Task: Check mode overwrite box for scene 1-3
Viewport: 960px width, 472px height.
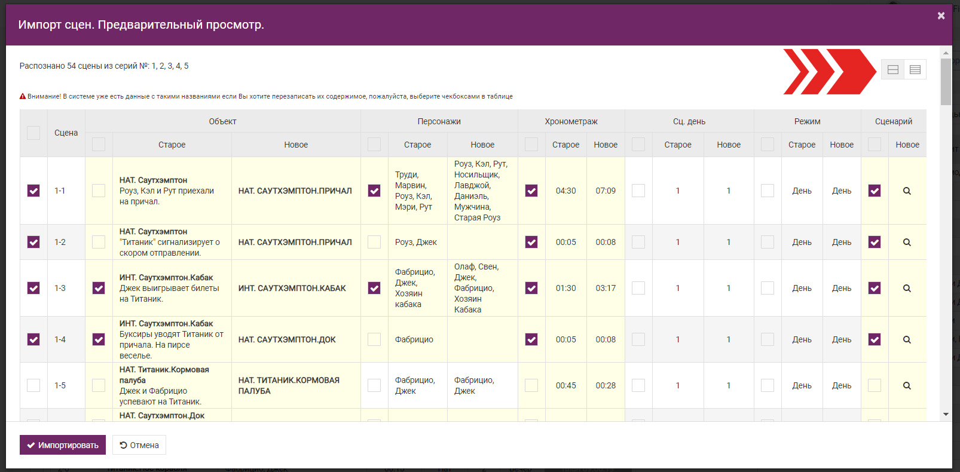Action: [768, 288]
